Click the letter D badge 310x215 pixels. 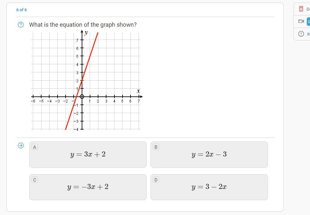[156, 180]
